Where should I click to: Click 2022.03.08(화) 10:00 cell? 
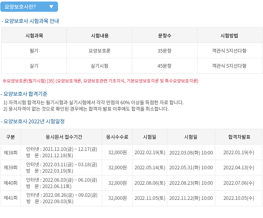tap(191, 153)
